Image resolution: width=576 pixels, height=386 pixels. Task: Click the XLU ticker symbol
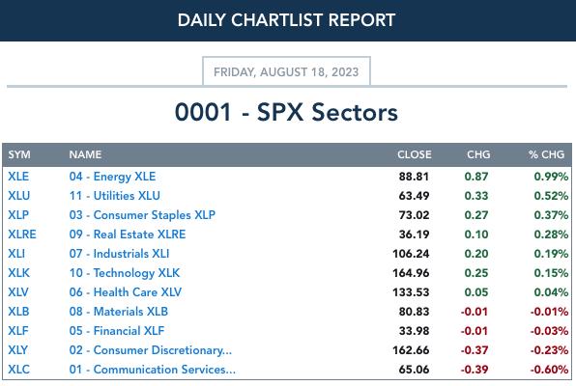pos(19,196)
